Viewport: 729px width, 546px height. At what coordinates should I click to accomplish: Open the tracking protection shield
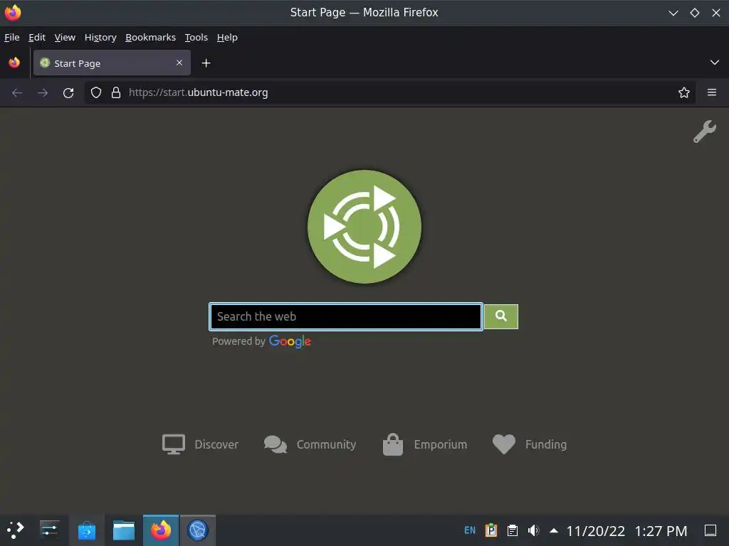click(x=96, y=93)
